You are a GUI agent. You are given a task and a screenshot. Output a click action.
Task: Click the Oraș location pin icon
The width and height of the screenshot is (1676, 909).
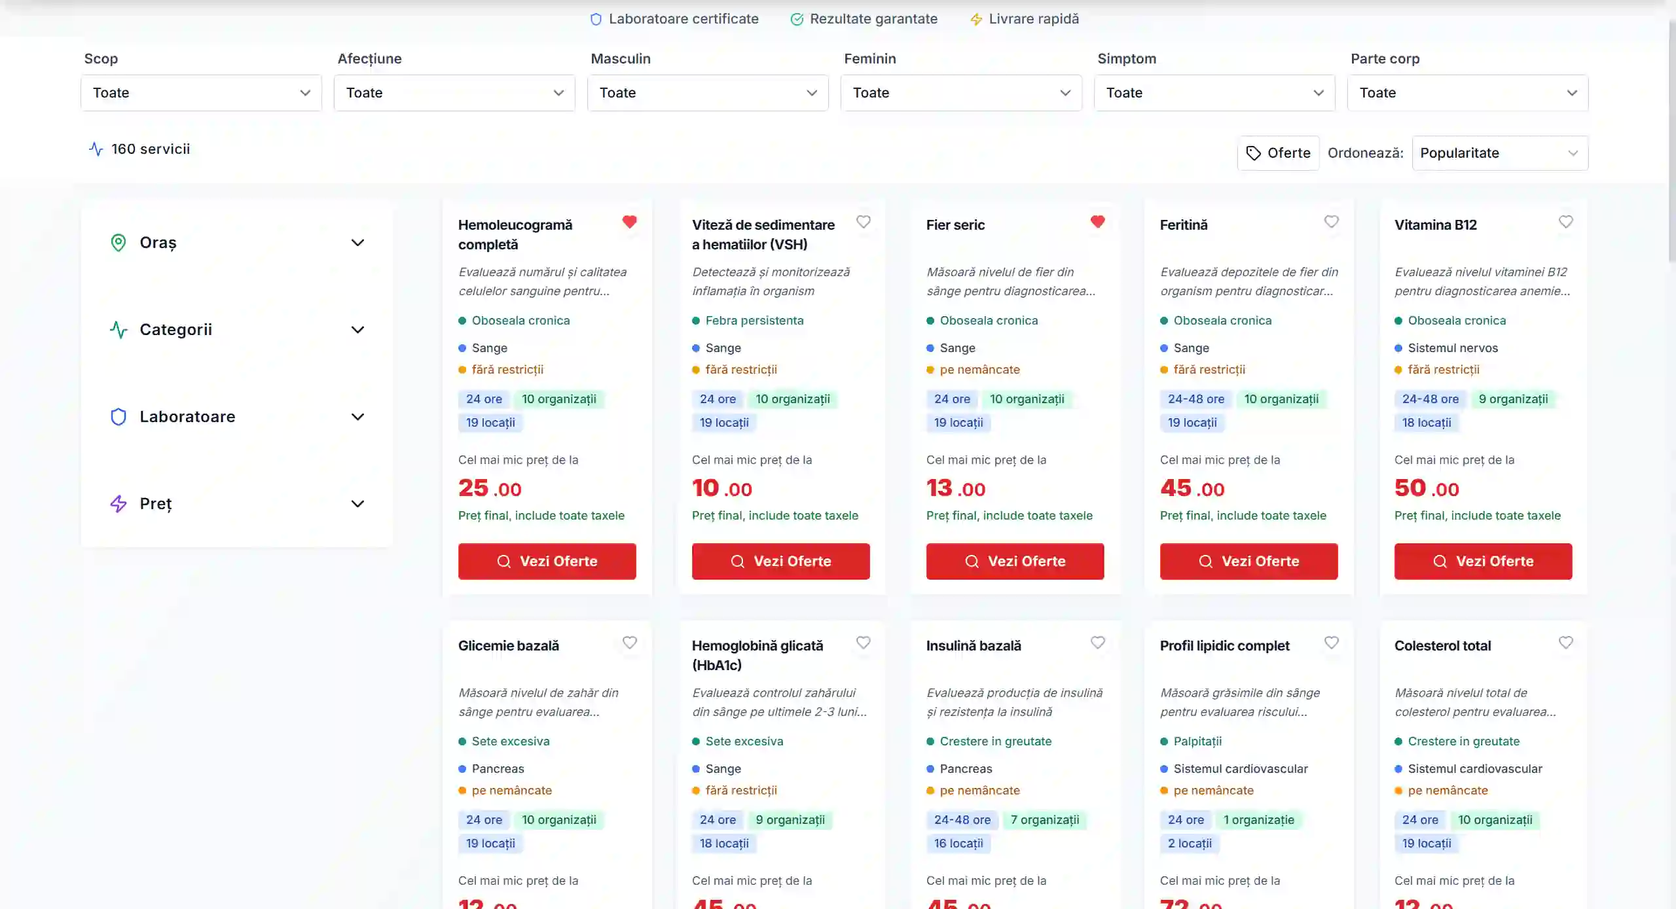click(118, 243)
